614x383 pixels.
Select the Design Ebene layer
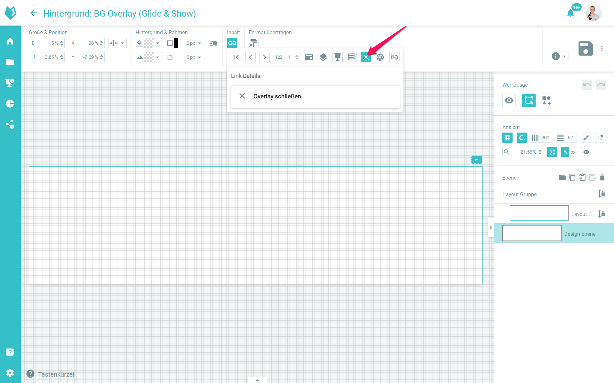579,234
